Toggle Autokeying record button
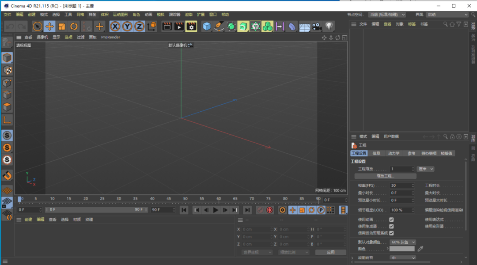 [x=269, y=210]
